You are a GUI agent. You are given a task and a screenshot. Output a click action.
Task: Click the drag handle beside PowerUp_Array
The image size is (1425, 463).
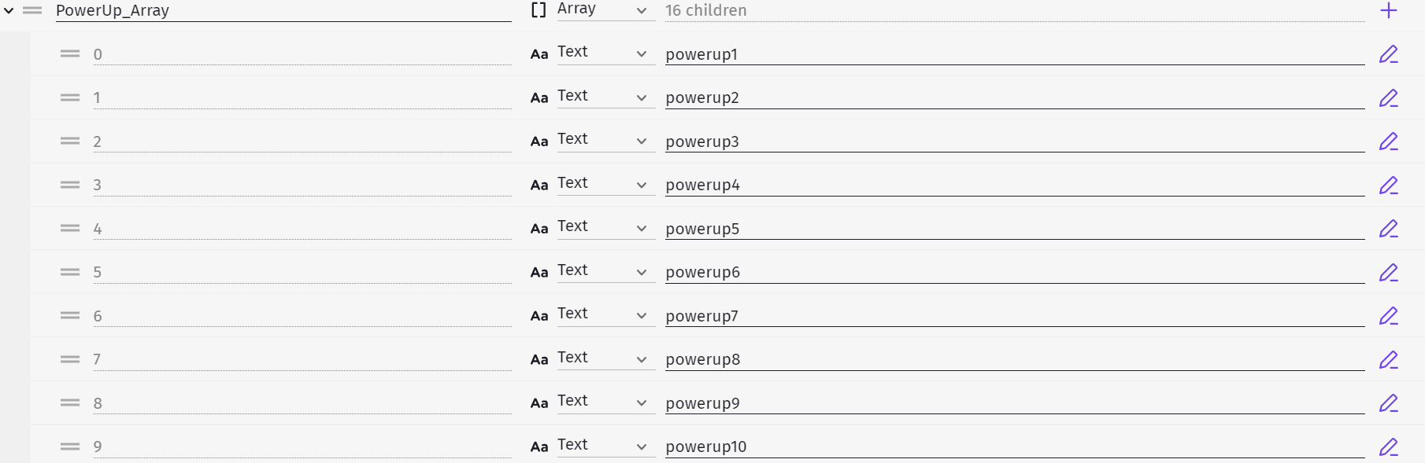point(32,11)
